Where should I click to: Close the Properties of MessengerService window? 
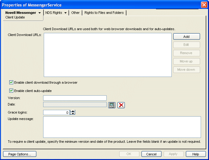click(204, 5)
